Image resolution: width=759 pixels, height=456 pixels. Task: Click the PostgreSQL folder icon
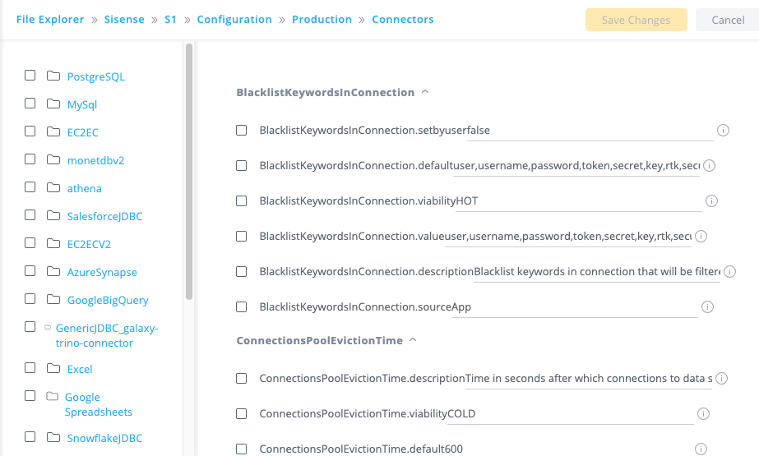[53, 76]
